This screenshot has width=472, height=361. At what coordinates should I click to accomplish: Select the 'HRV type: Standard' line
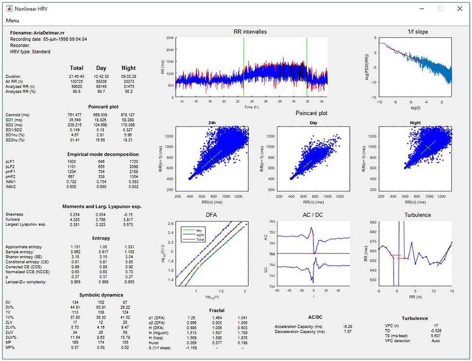[x=30, y=52]
